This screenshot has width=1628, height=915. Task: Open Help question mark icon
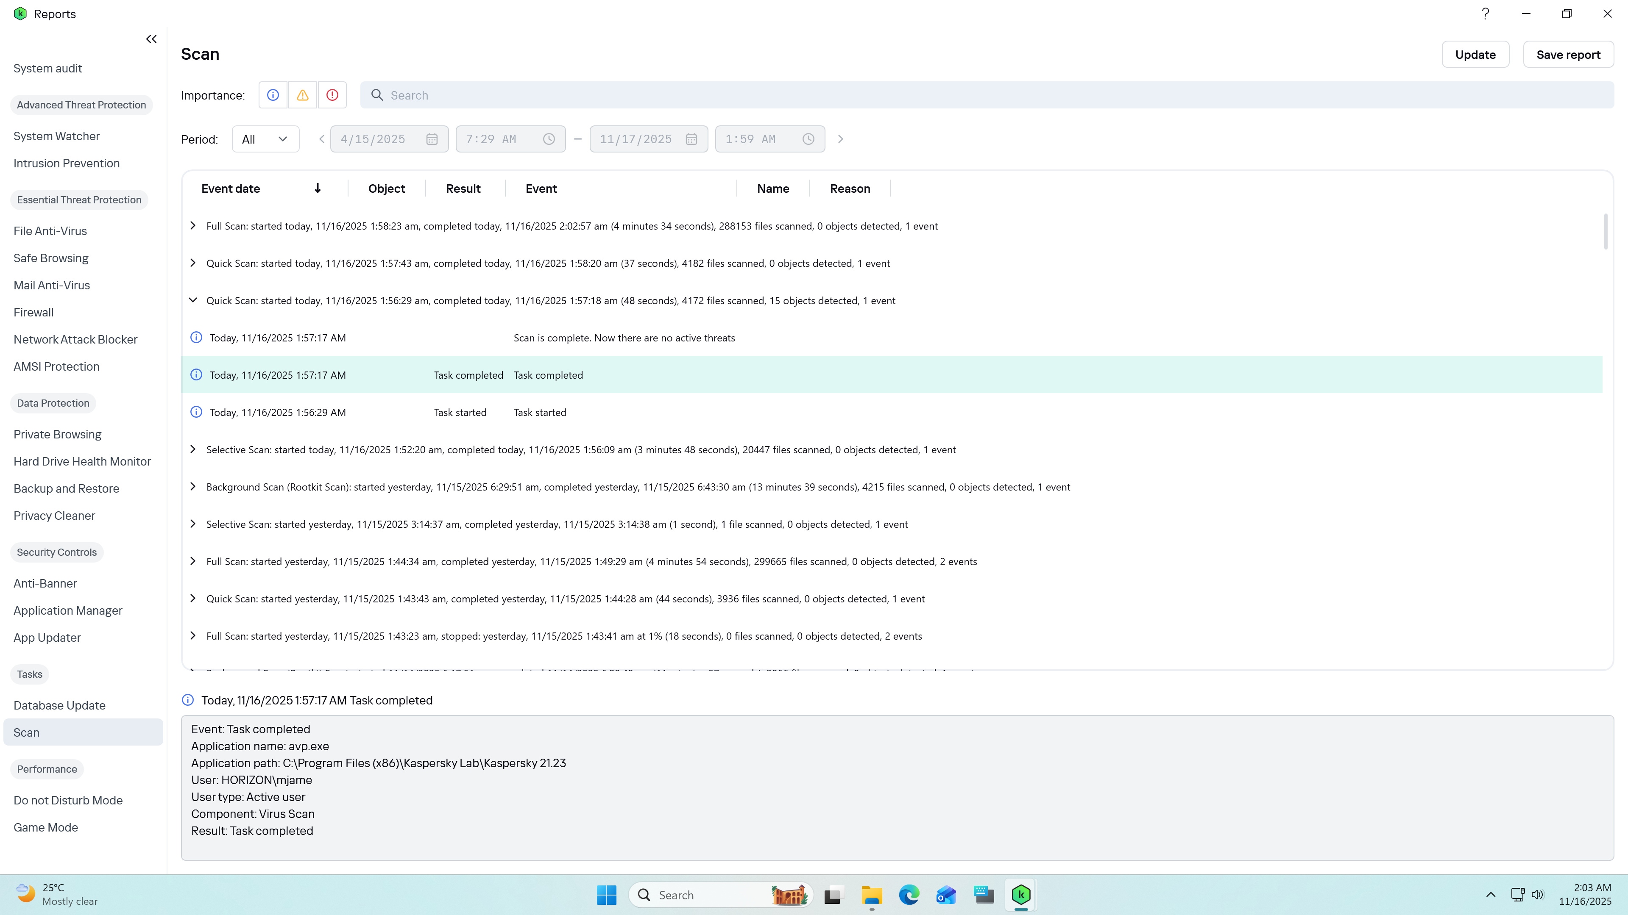1485,13
